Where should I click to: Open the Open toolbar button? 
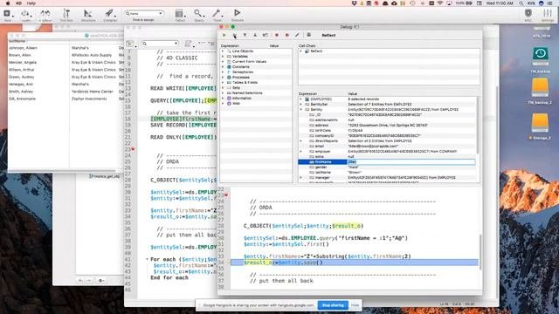pos(26,16)
